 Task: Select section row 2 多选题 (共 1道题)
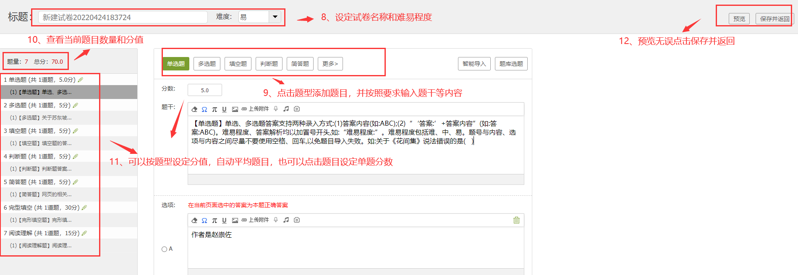click(x=69, y=105)
